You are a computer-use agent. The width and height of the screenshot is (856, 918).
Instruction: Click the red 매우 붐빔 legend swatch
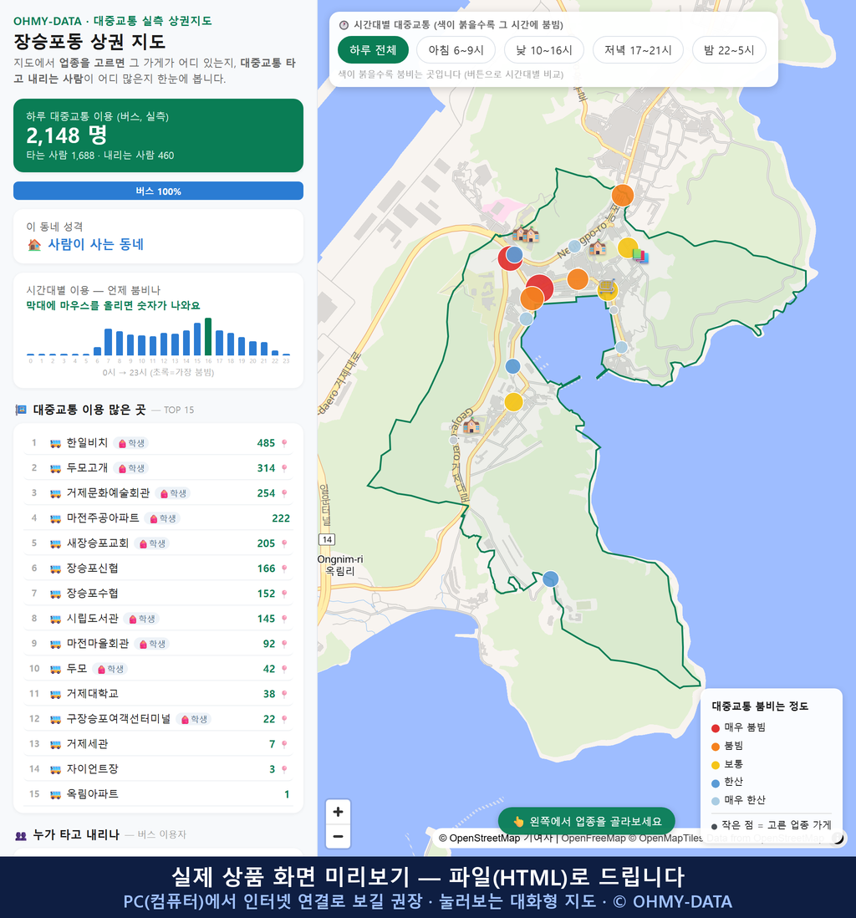click(716, 727)
